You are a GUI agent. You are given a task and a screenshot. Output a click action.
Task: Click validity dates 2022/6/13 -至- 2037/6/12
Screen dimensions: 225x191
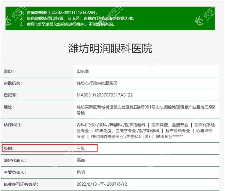tap(102, 184)
